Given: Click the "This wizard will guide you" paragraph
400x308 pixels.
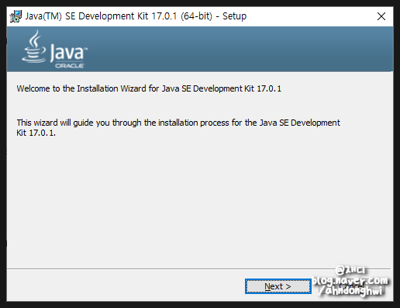Looking at the screenshot, I should 178,127.
